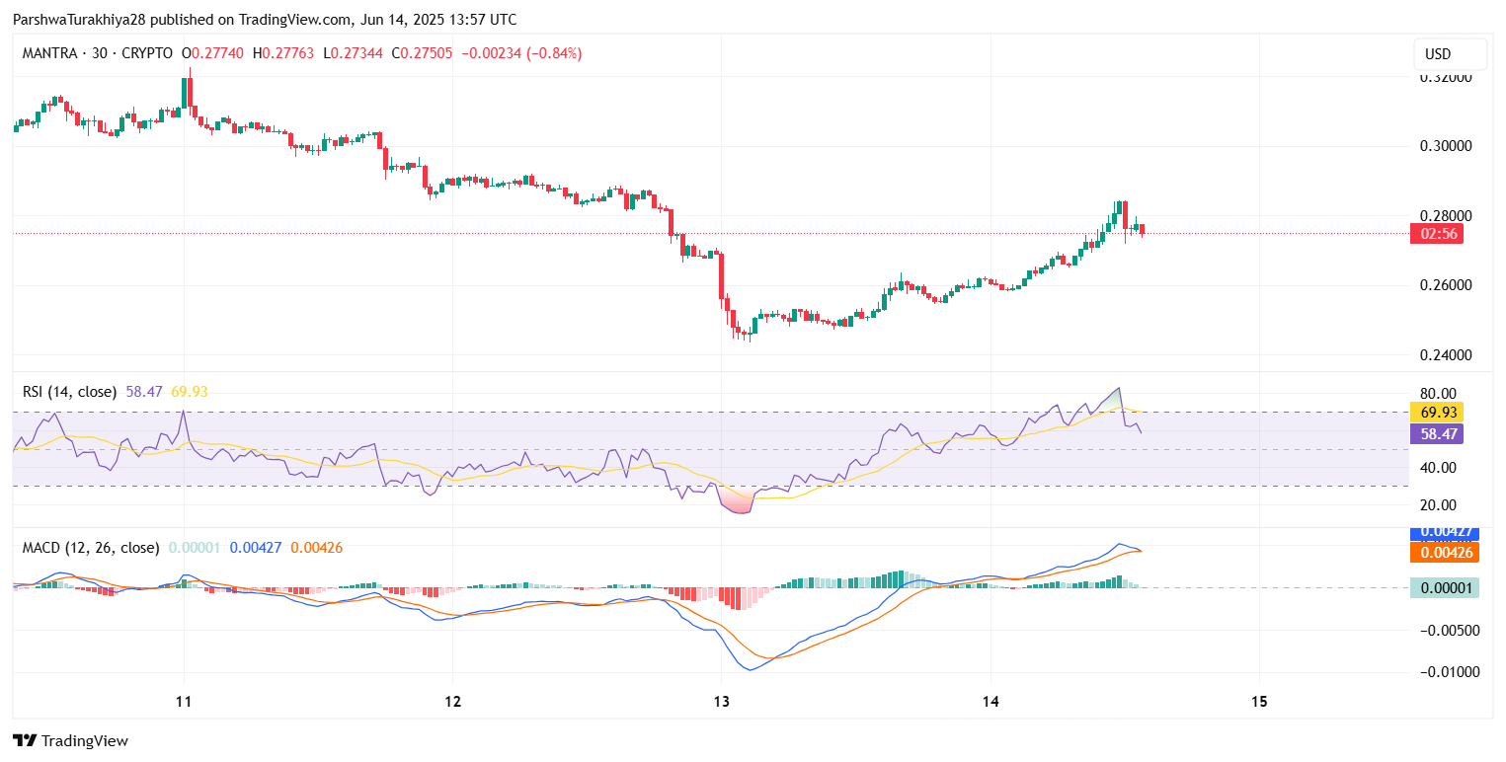1506x762 pixels.
Task: Click the TradingView logo icon
Action: point(25,740)
